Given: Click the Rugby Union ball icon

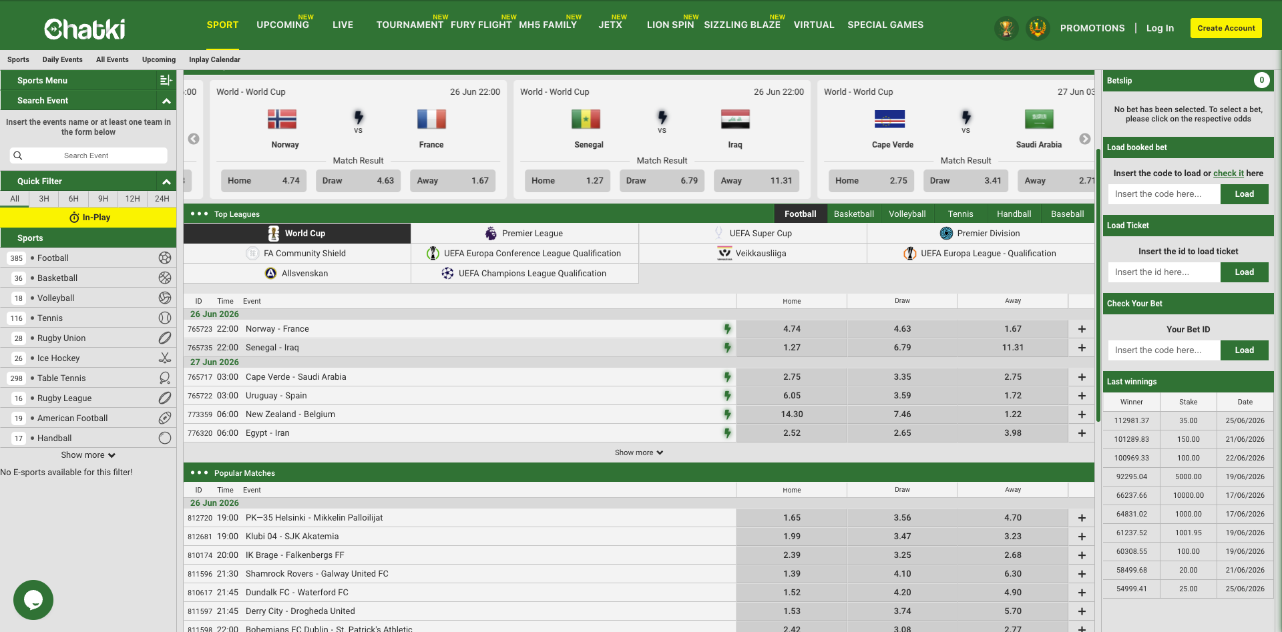Looking at the screenshot, I should point(165,338).
